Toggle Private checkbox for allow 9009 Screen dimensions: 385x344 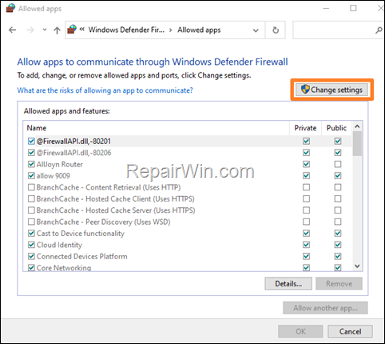[307, 176]
